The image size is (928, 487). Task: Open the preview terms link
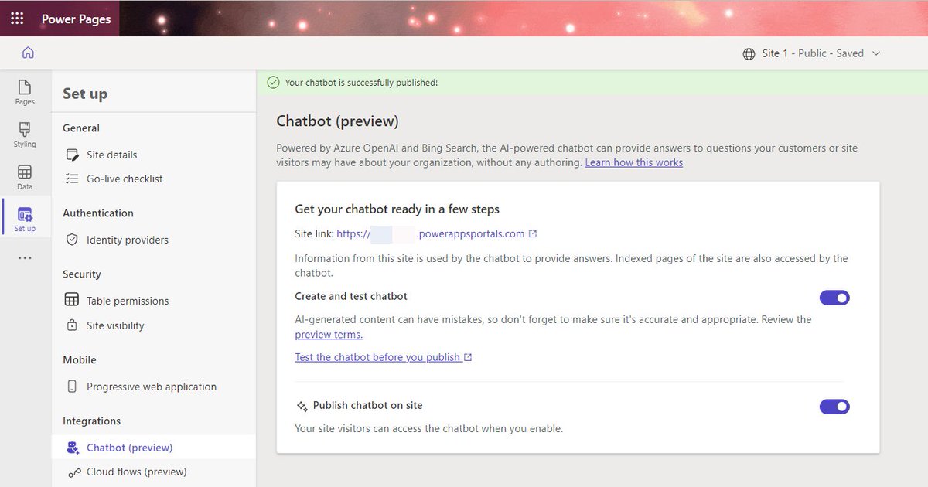click(x=329, y=335)
